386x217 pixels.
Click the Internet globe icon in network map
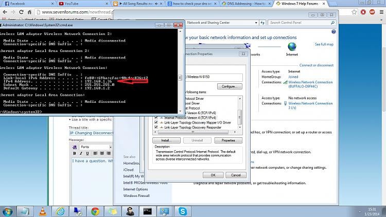click(x=292, y=47)
